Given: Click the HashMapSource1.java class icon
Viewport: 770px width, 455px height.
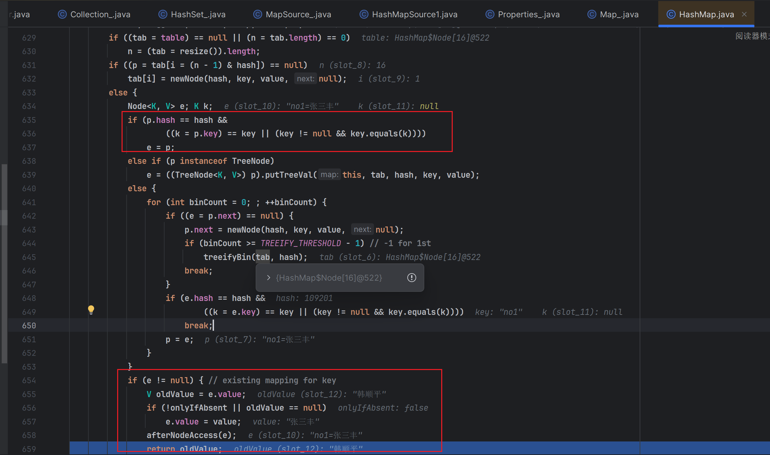Looking at the screenshot, I should [x=364, y=15].
